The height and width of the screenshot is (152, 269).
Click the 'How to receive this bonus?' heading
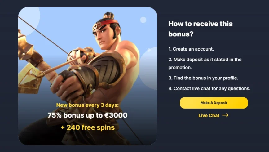click(x=201, y=29)
